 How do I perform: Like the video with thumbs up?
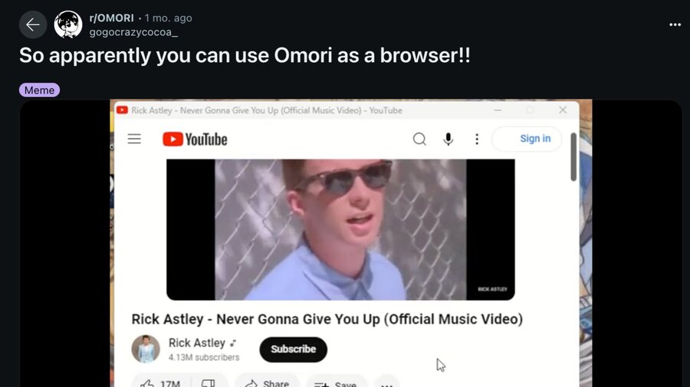point(161,383)
